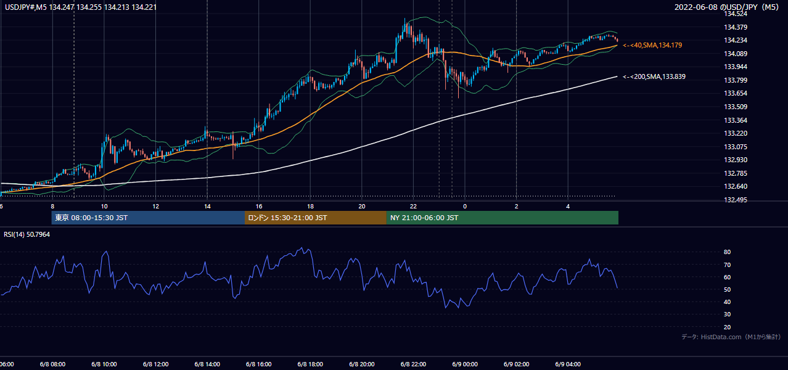Click the bottom date label 6/9 02:00
This screenshot has height=370, width=788.
point(515,364)
